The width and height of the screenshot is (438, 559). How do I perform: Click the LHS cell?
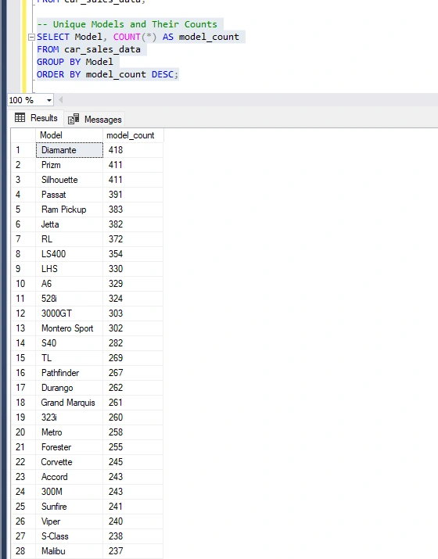click(69, 269)
